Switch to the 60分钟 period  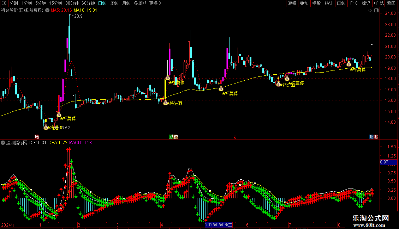(x=88, y=3)
